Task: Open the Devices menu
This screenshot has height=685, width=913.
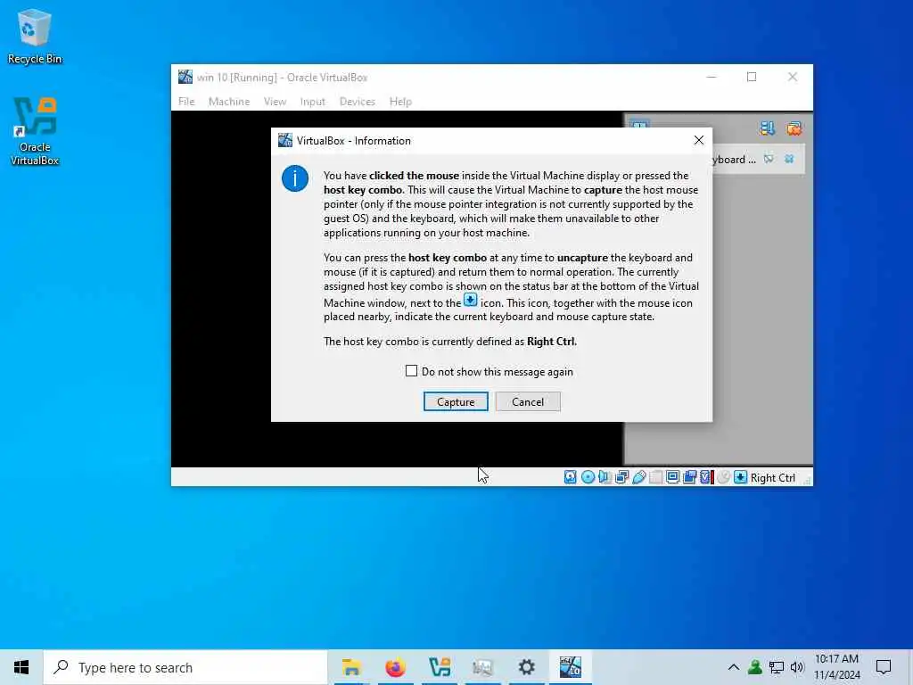Action: point(358,102)
